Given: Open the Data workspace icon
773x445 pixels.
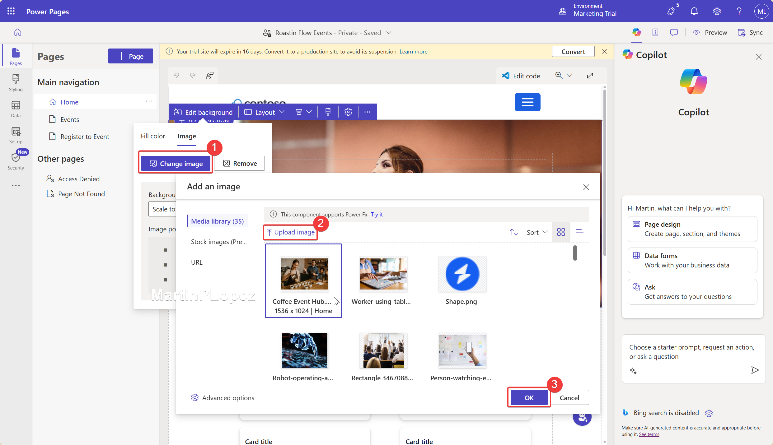Looking at the screenshot, I should pyautogui.click(x=16, y=108).
